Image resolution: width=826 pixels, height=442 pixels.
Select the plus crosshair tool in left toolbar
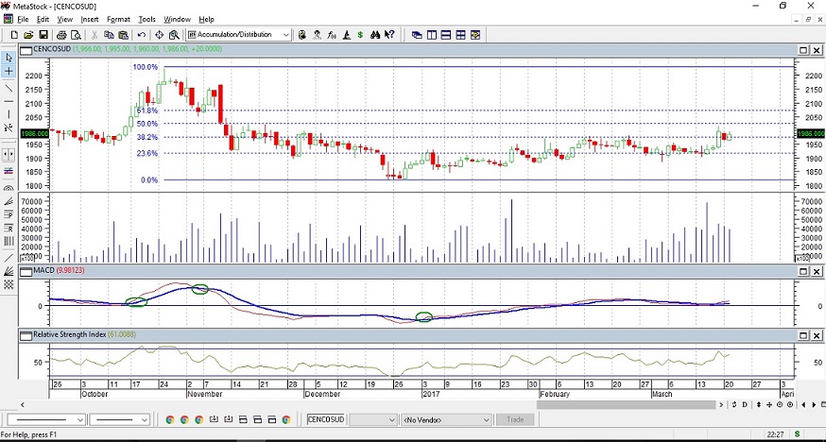click(9, 71)
